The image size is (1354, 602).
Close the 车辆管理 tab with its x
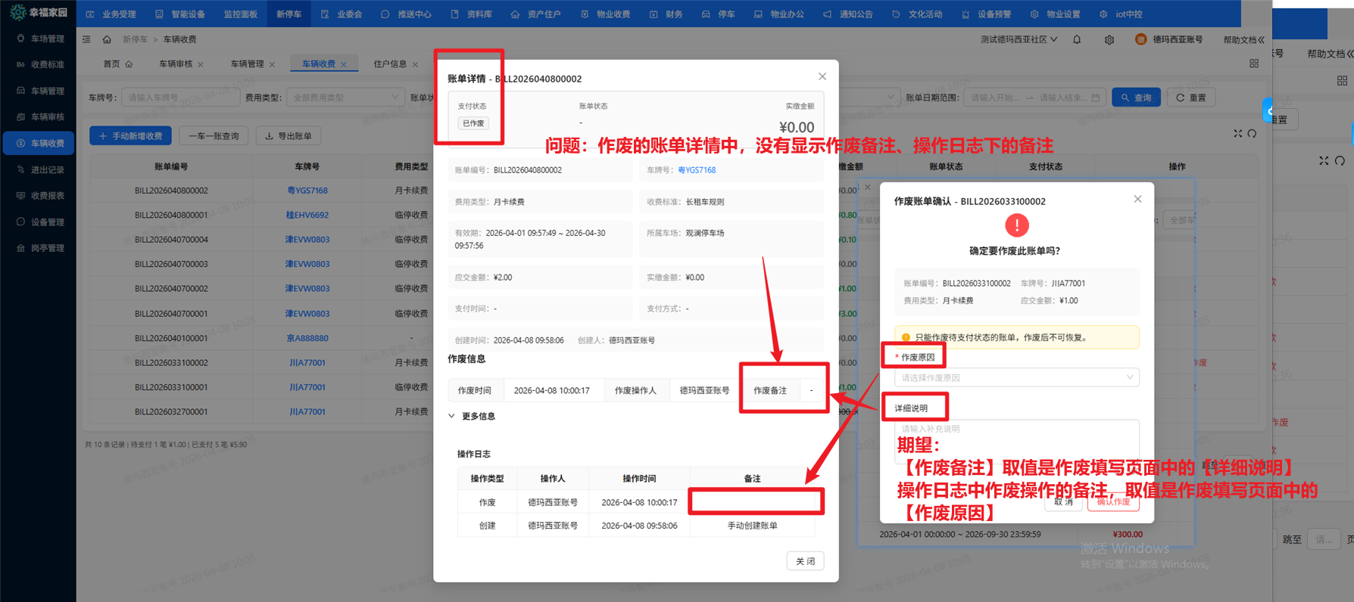click(x=272, y=64)
